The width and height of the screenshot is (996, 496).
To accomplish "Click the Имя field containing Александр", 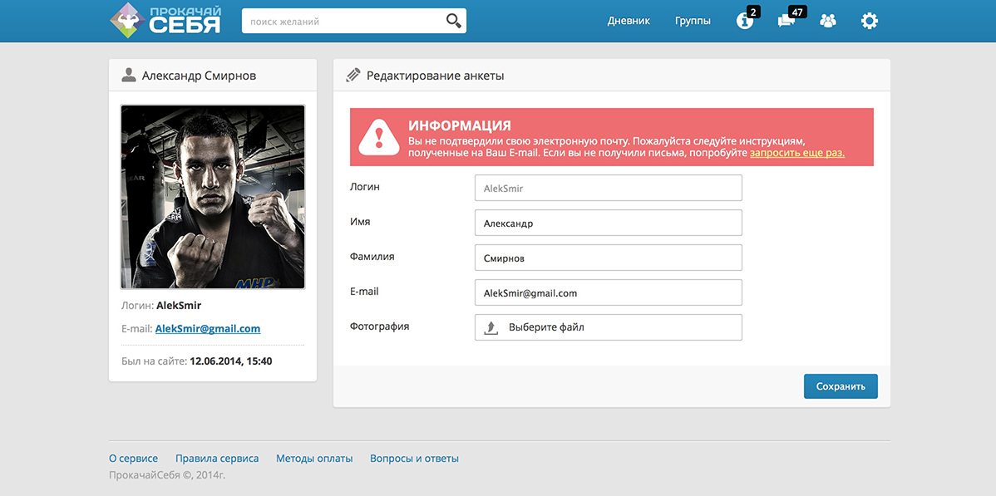I will [609, 223].
